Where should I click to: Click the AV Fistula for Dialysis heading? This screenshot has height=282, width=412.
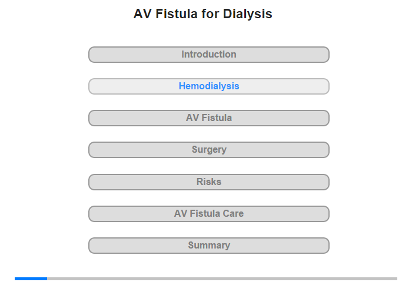pyautogui.click(x=203, y=14)
